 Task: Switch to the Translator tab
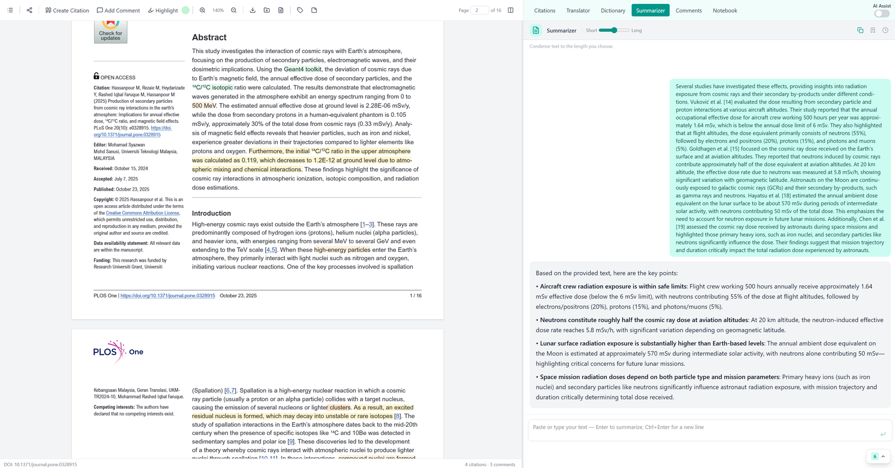pyautogui.click(x=578, y=10)
